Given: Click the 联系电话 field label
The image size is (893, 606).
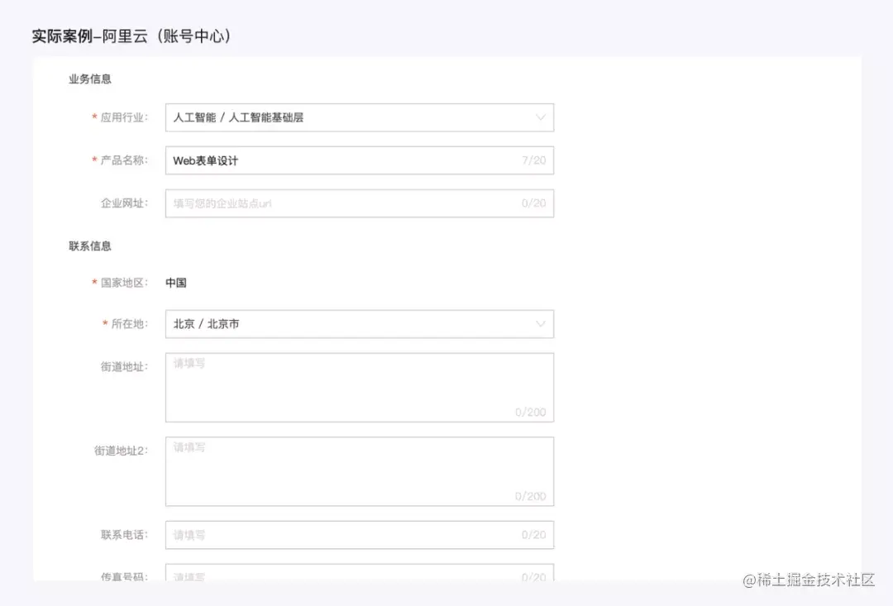Looking at the screenshot, I should tap(123, 535).
